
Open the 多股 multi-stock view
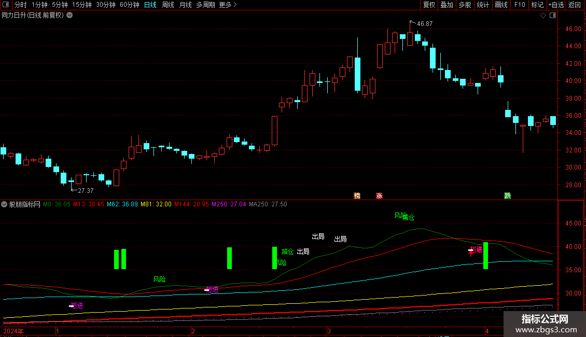465,5
